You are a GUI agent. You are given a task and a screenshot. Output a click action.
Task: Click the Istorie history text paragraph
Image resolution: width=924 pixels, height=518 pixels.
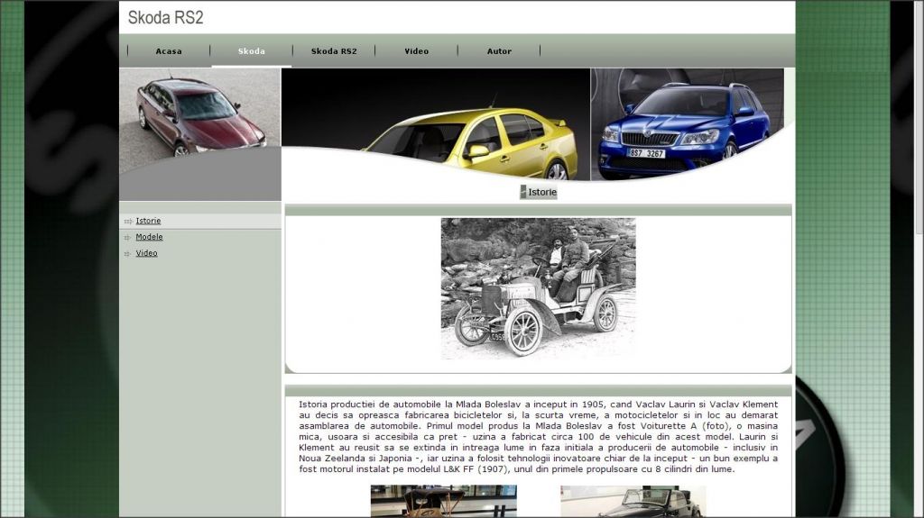(x=538, y=437)
